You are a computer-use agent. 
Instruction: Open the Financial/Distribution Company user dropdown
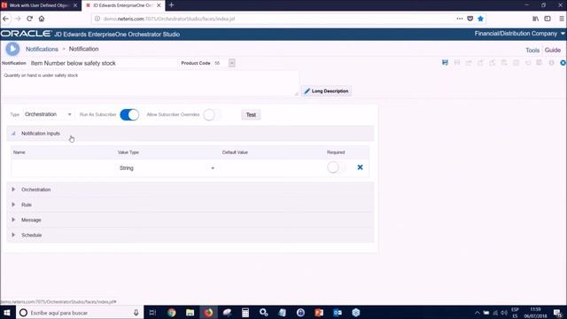[x=519, y=34]
